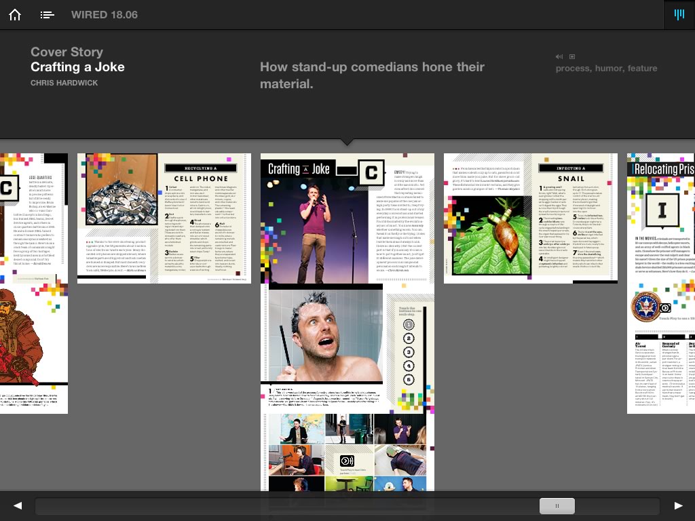Click the WIRED 18.06 issue title
Viewport: 695px width, 521px height.
105,15
